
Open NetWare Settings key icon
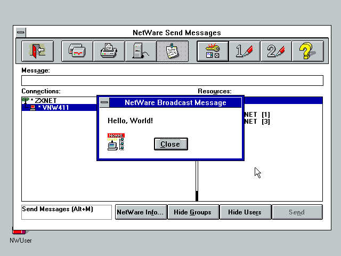click(x=213, y=51)
